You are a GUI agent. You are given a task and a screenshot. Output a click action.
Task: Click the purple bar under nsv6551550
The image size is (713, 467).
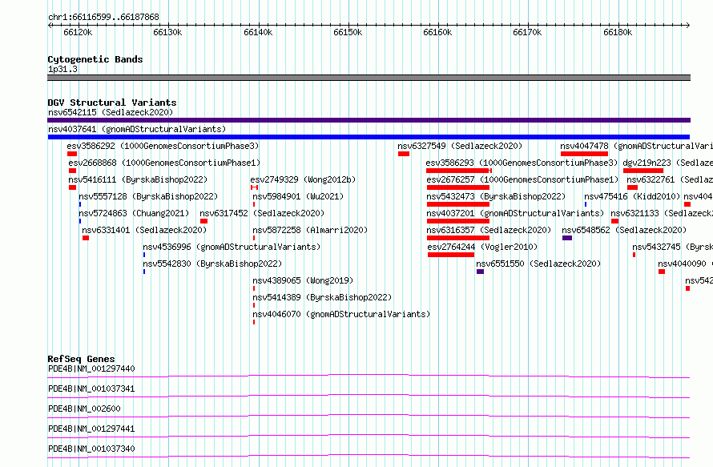480,272
